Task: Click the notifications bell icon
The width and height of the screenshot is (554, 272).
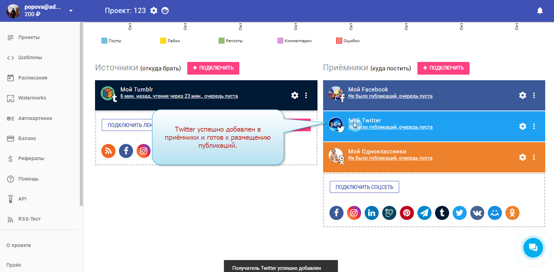Action: 540,11
